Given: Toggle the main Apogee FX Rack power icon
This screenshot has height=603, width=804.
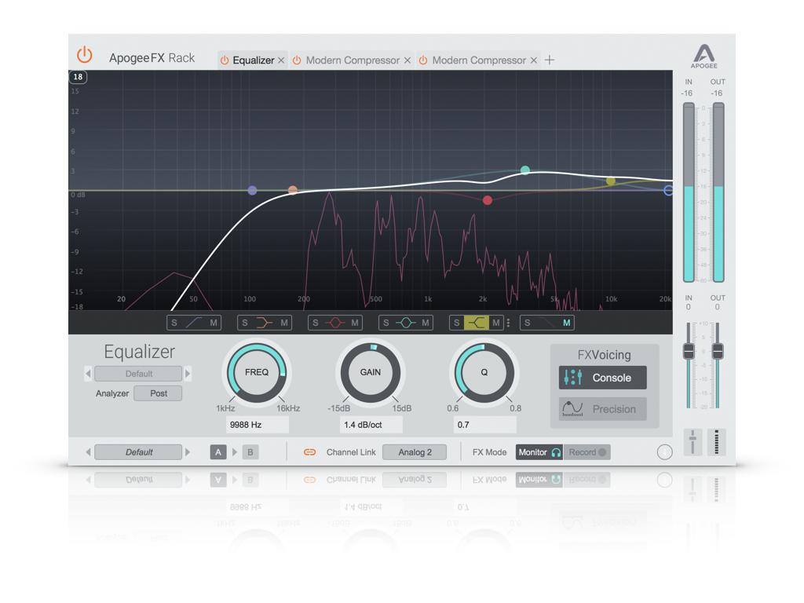Looking at the screenshot, I should click(x=84, y=56).
